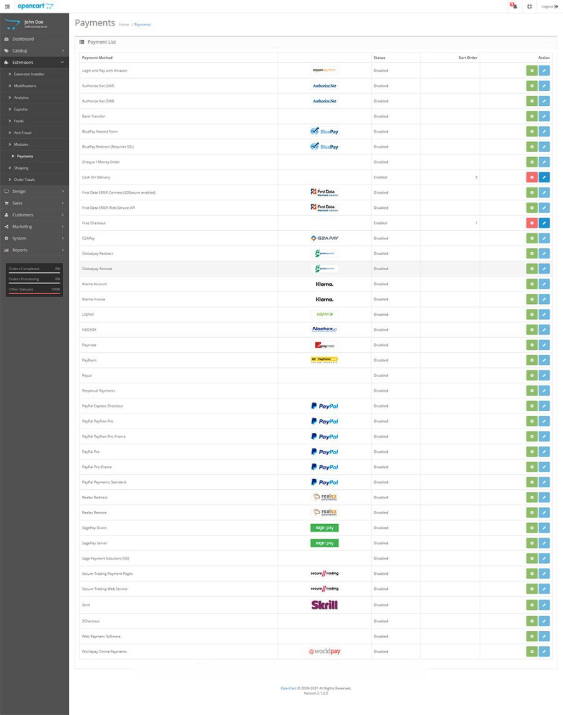Screen dimensions: 563x715
Task: Click the OpenCart logo in the header
Action: (x=35, y=6)
